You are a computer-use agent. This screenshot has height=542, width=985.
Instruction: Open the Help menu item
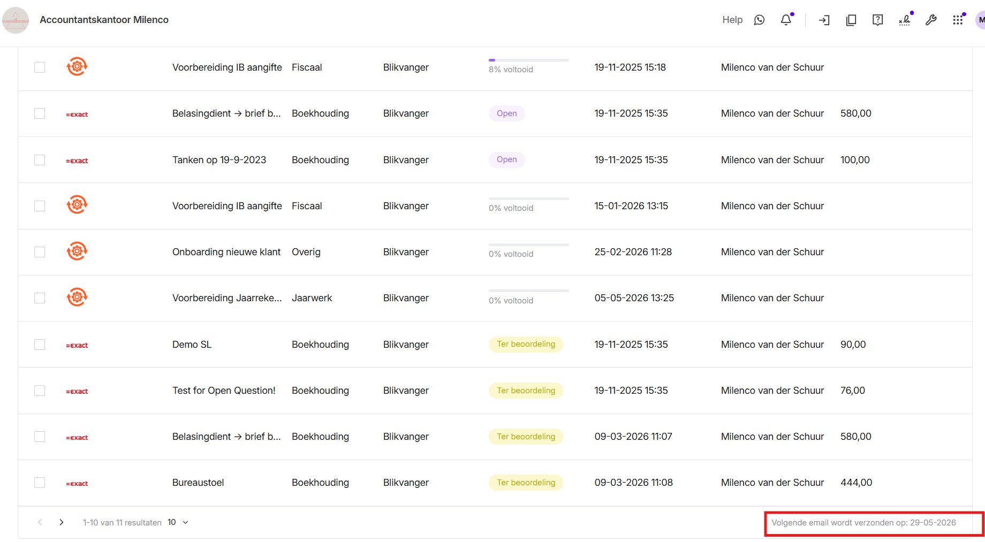coord(732,20)
